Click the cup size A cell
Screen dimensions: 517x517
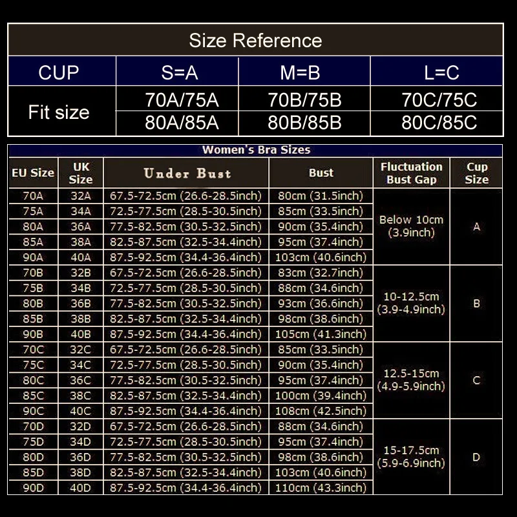pos(476,227)
